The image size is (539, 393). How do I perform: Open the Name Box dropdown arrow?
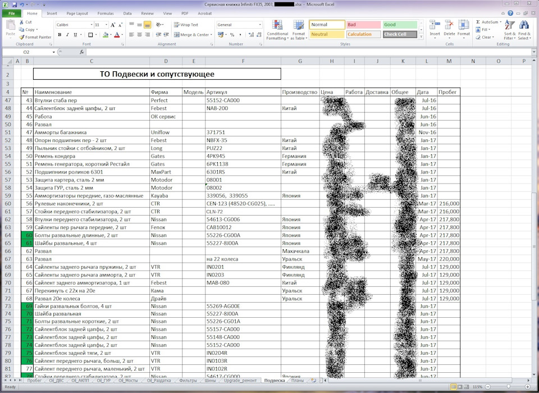54,52
